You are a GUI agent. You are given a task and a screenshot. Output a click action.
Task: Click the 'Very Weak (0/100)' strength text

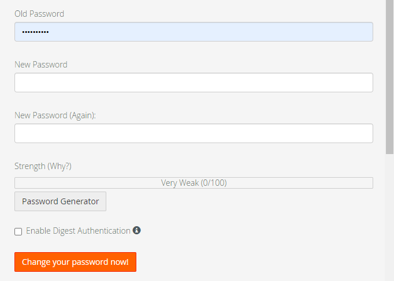[194, 183]
